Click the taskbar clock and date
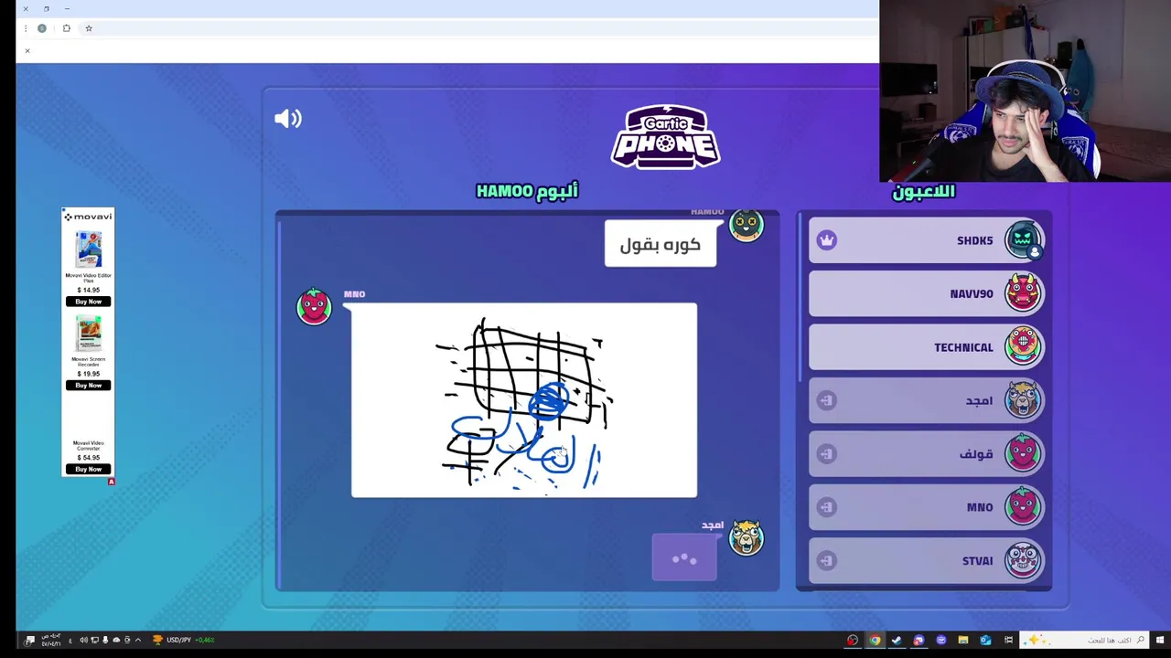The width and height of the screenshot is (1171, 658). 51,640
